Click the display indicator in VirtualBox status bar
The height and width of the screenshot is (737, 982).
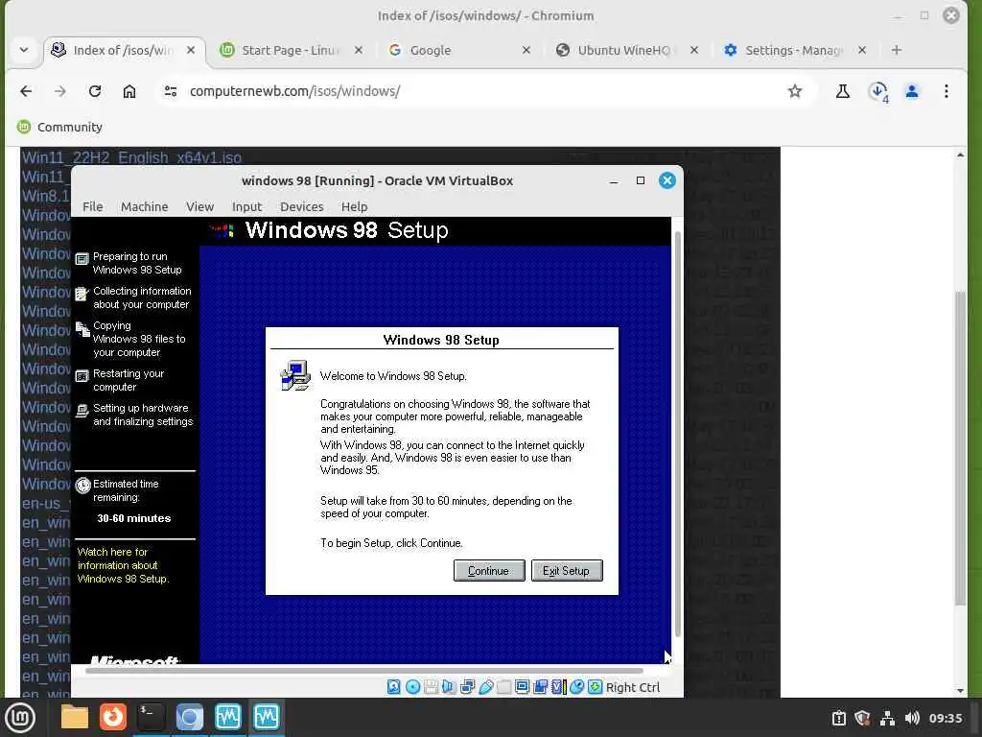[523, 687]
